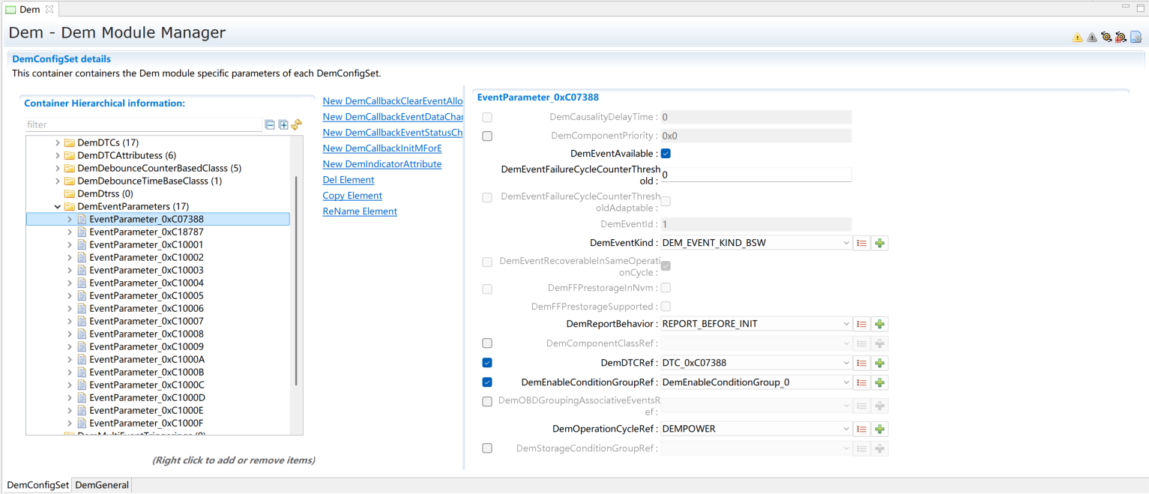Image resolution: width=1149 pixels, height=494 pixels.
Task: Disable the DemEnableConditionGroupRef checkbox
Action: point(487,382)
